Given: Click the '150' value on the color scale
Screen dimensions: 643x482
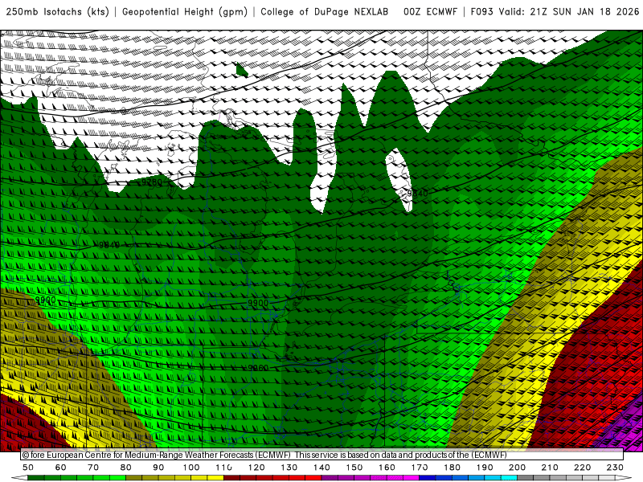Looking at the screenshot, I should coord(354,468).
